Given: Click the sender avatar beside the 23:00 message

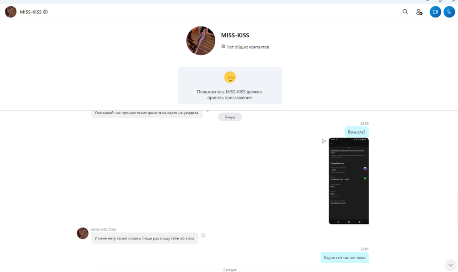Looking at the screenshot, I should pyautogui.click(x=82, y=234).
